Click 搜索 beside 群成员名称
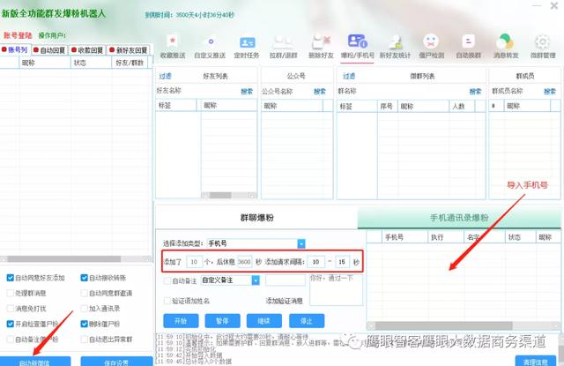This screenshot has height=366, width=564. pyautogui.click(x=550, y=92)
